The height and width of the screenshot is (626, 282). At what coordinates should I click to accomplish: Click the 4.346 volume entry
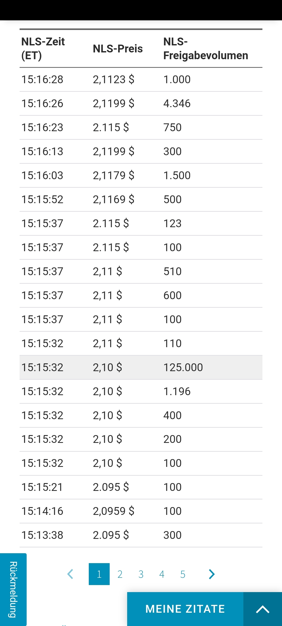[x=177, y=104]
